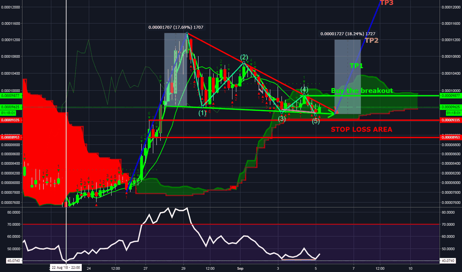Click 0.00008800 on the right price scale
Screen dimensions: 462x272
[451, 145]
